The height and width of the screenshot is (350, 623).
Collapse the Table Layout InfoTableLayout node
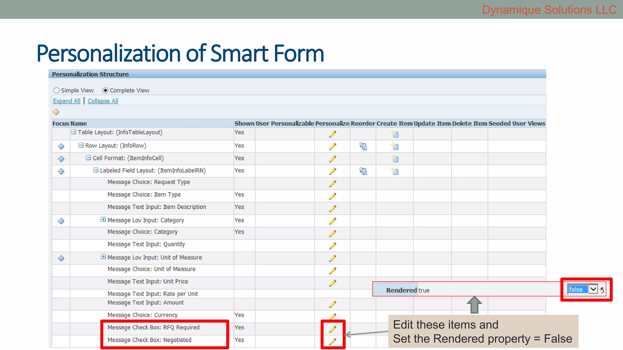tap(74, 132)
